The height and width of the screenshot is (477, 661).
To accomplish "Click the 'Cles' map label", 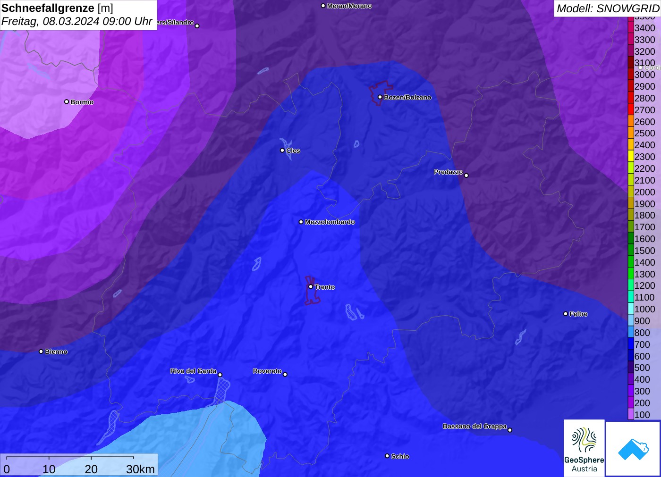I will 293,151.
